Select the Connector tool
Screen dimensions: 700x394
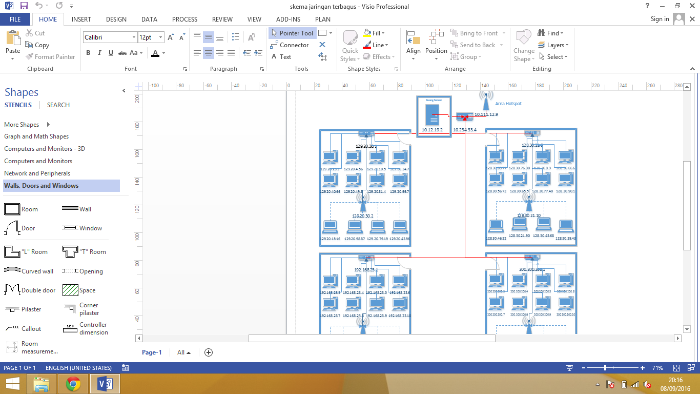click(x=290, y=45)
